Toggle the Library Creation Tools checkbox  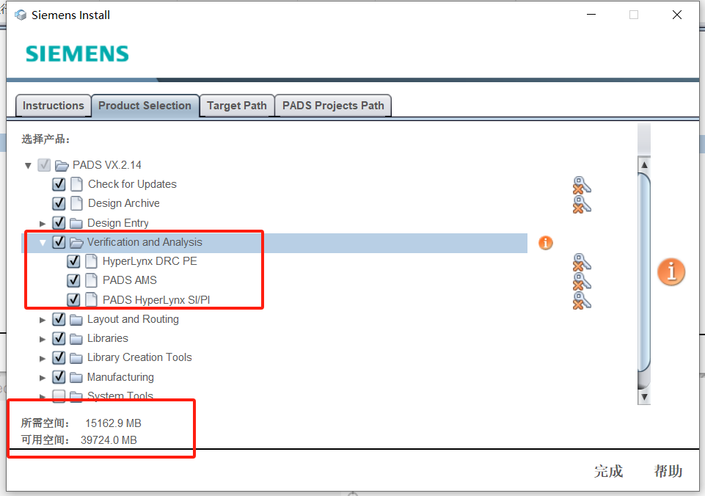coord(59,357)
